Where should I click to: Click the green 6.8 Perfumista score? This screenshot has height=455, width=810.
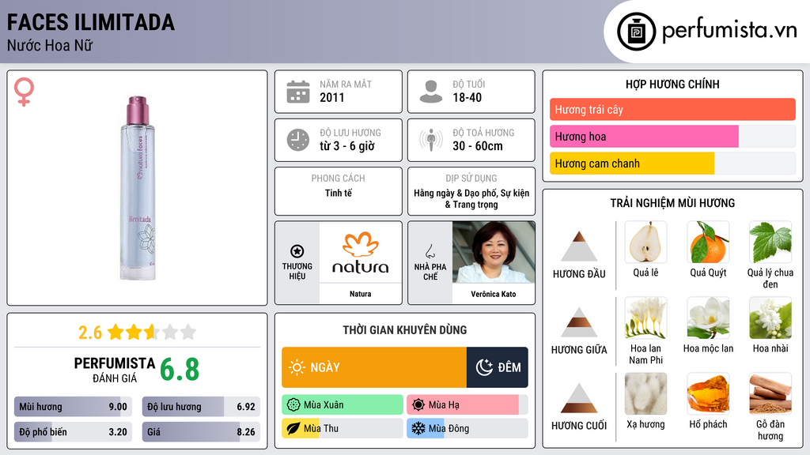point(180,370)
